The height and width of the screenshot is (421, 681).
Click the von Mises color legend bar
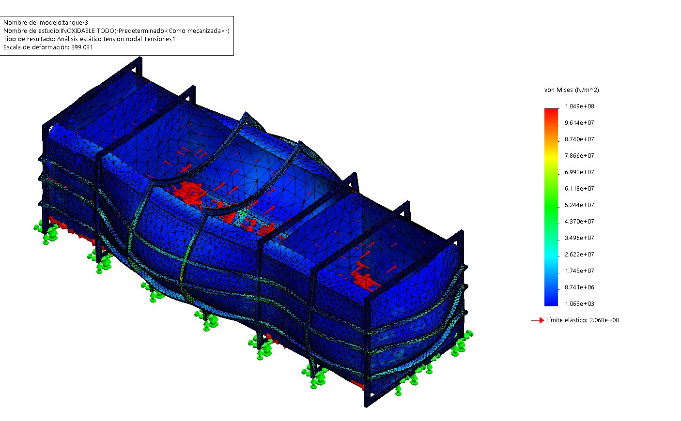(x=551, y=207)
